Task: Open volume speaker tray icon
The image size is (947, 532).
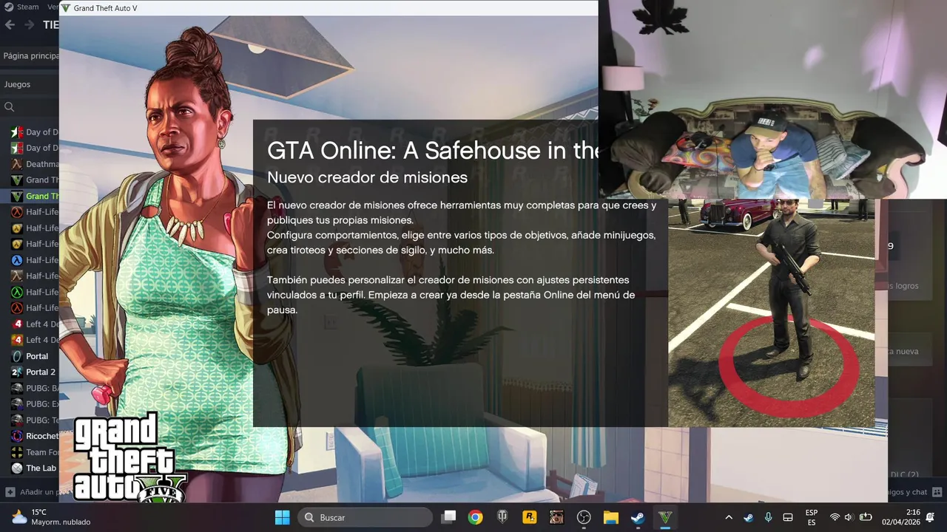Action: tap(849, 517)
